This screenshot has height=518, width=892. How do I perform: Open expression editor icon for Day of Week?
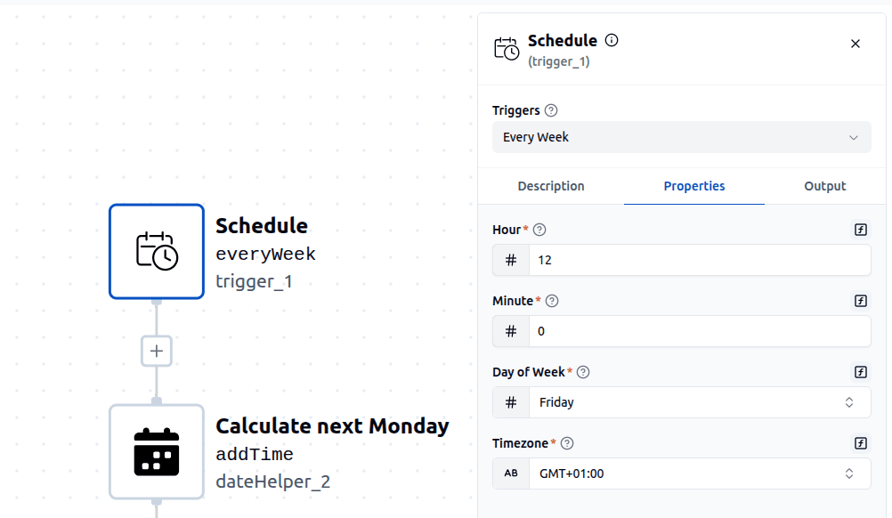coord(860,371)
